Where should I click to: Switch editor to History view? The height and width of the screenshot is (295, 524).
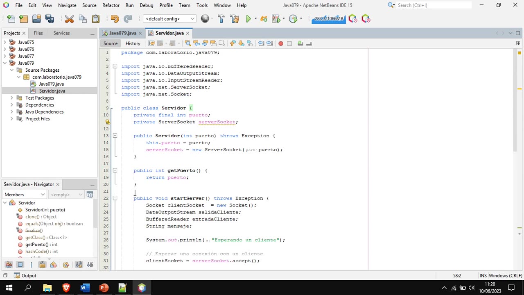click(133, 43)
